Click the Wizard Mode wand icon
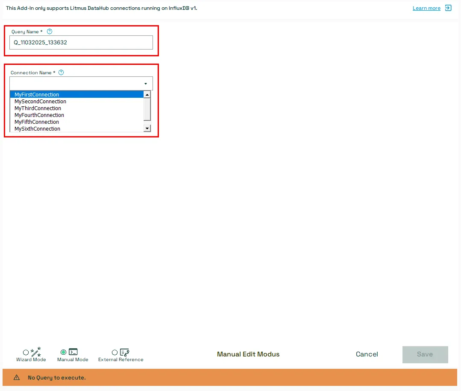 coord(36,352)
